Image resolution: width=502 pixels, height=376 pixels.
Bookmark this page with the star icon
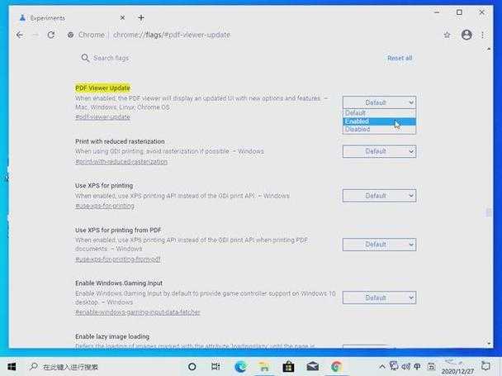[x=447, y=35]
